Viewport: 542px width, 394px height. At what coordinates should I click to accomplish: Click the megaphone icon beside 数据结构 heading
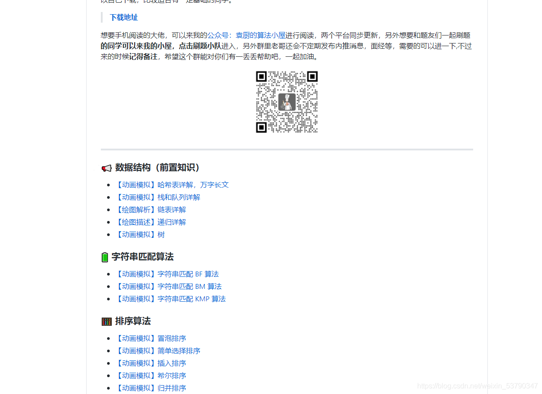coord(107,168)
